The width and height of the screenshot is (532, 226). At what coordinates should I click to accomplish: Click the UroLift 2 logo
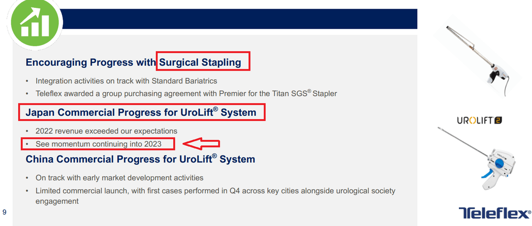point(479,120)
